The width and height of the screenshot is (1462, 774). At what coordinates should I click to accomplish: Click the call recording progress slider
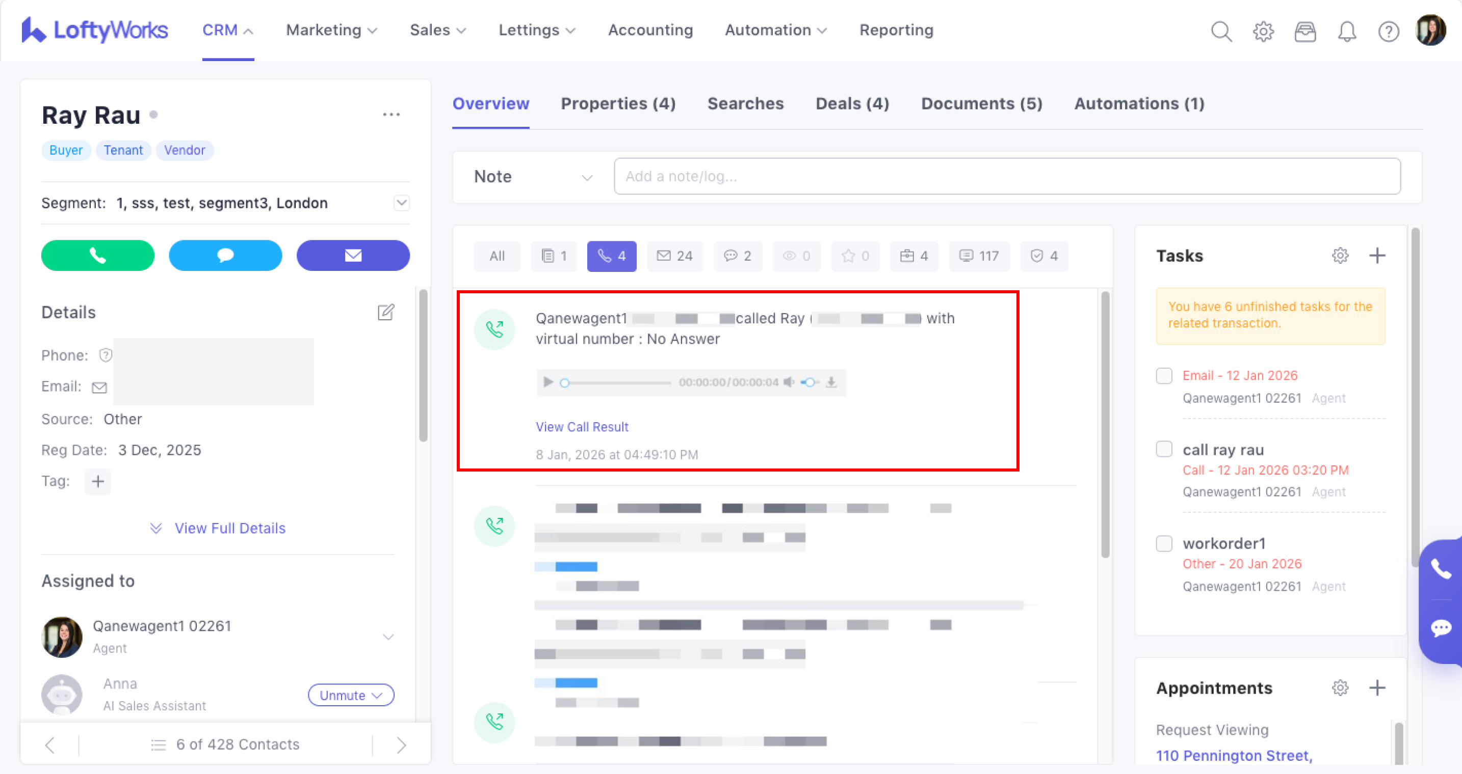(x=617, y=383)
